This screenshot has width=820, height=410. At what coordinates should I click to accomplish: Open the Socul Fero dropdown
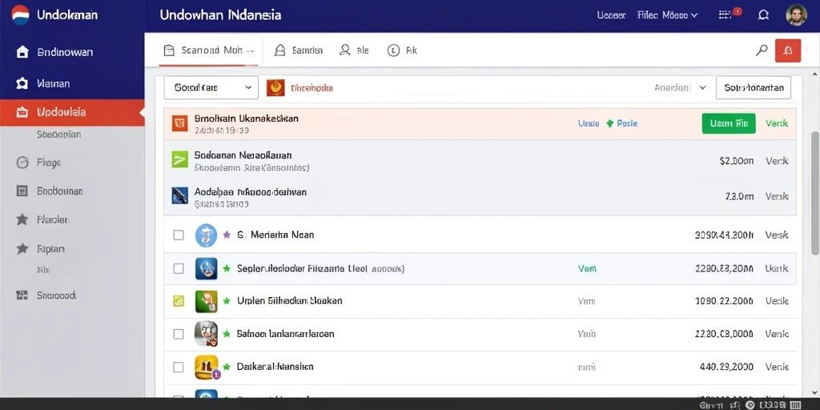tap(211, 88)
